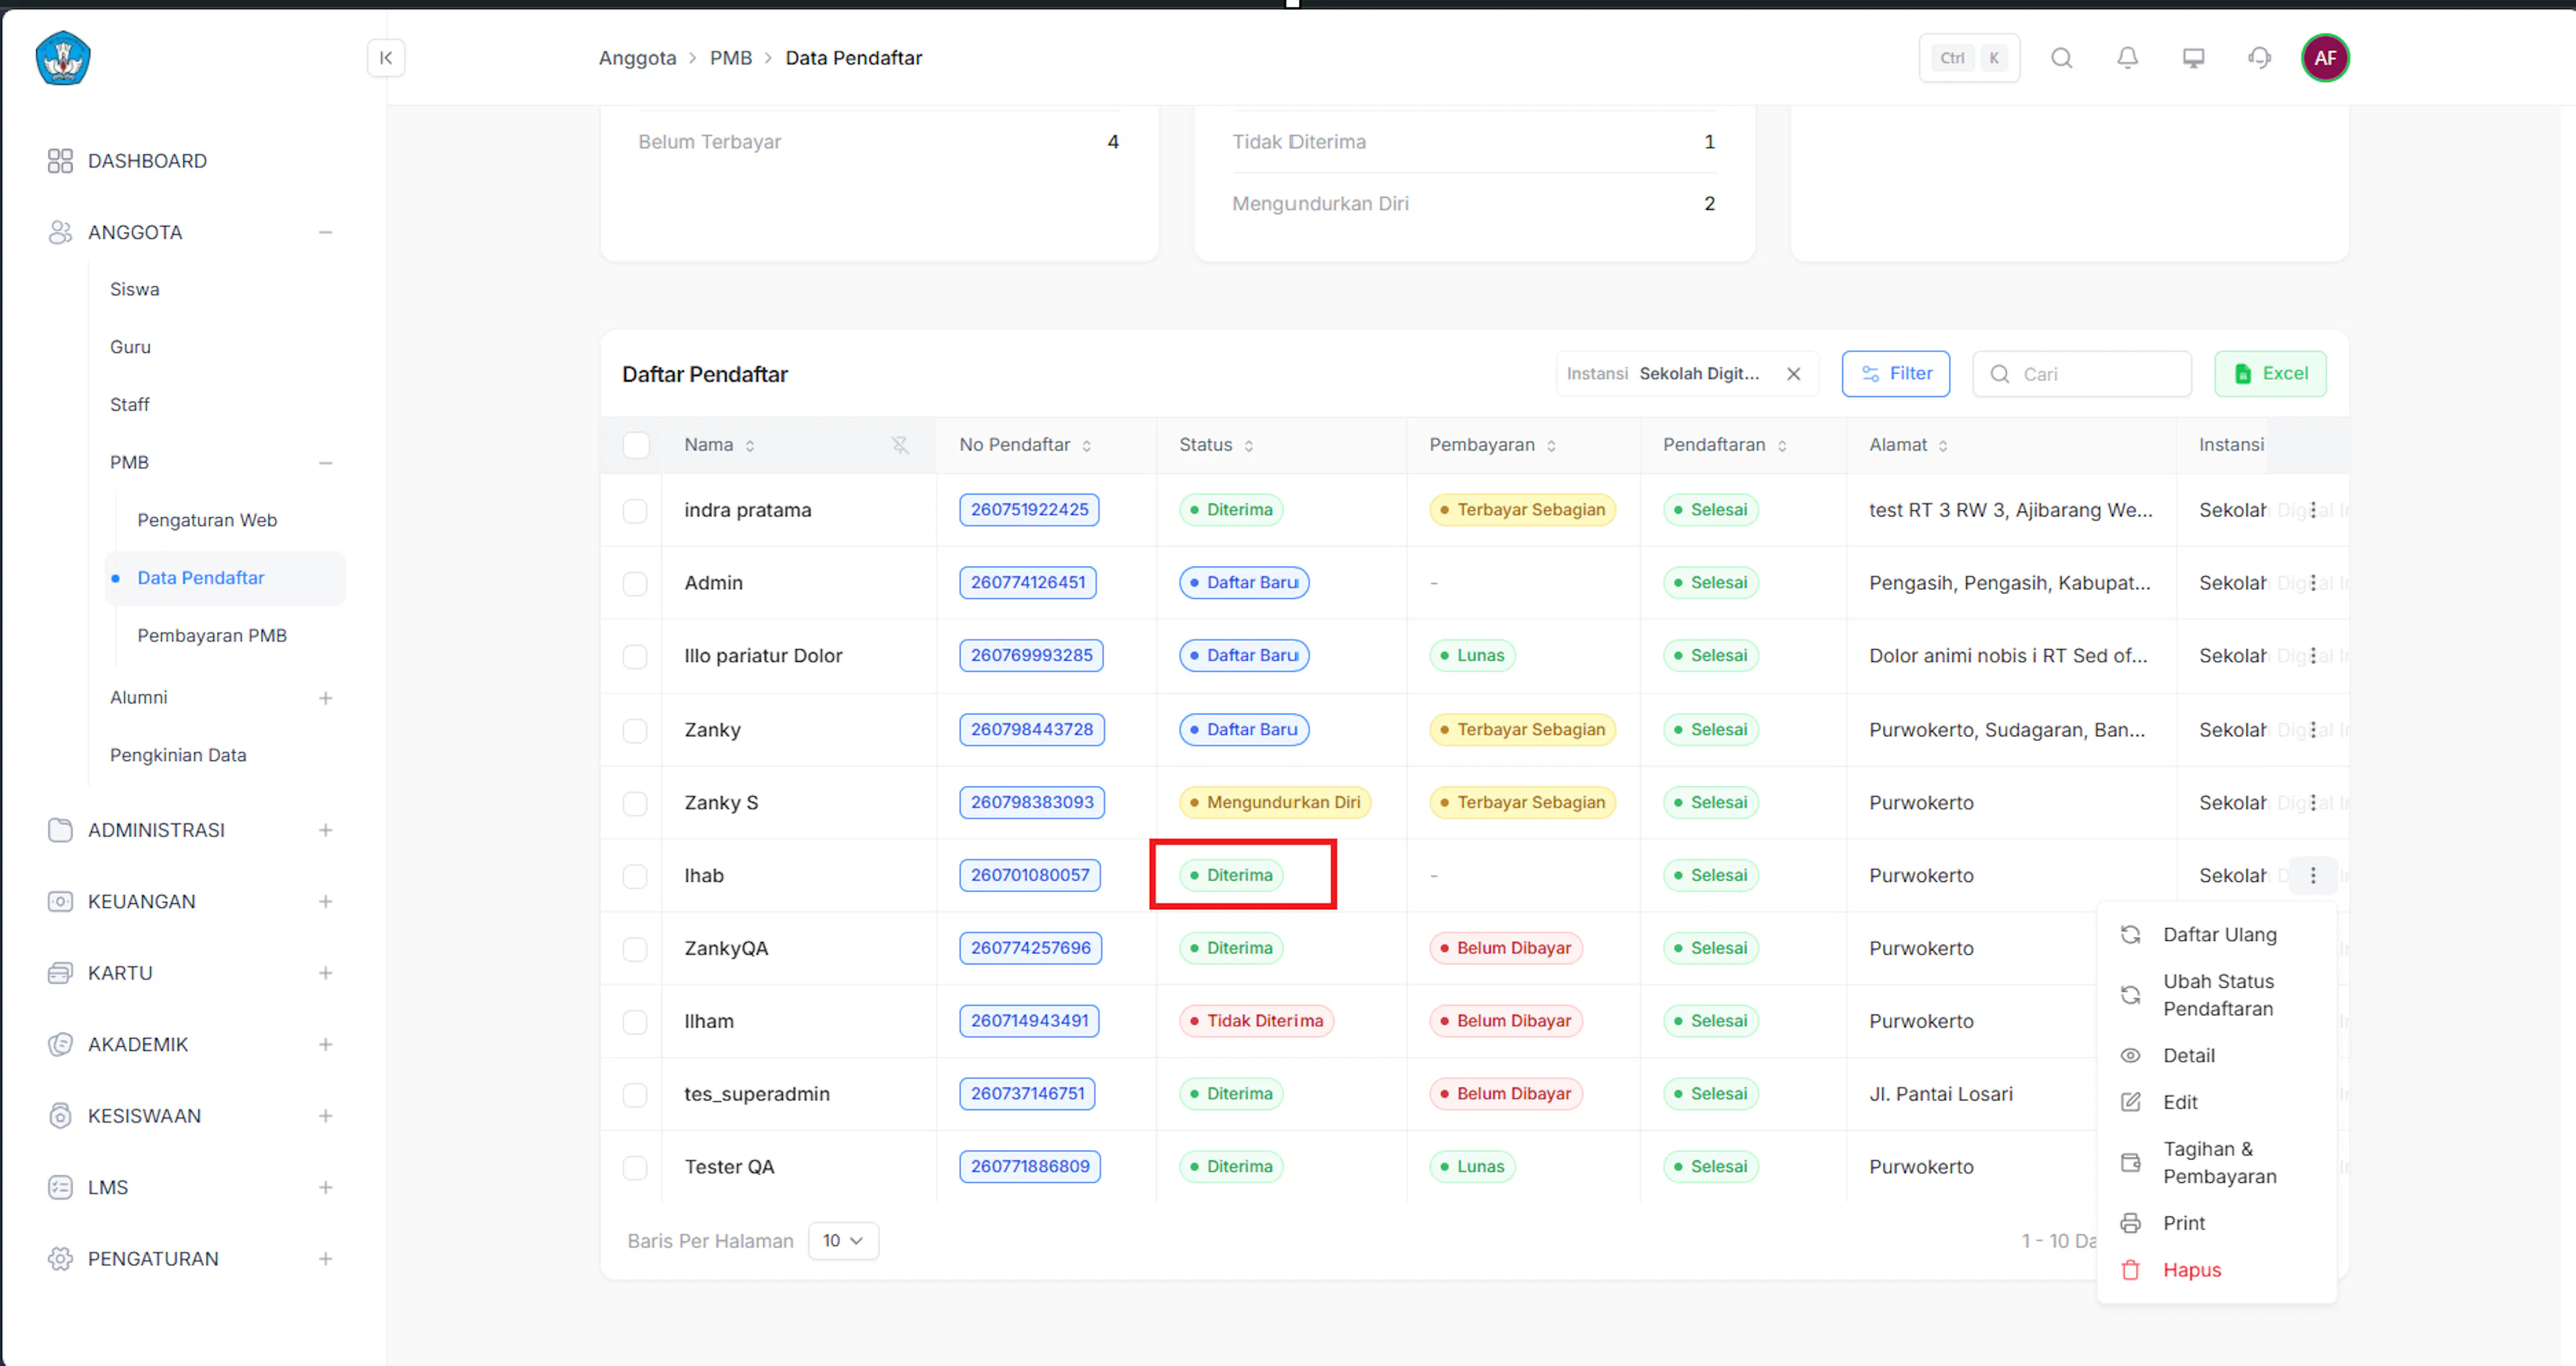The height and width of the screenshot is (1366, 2576).
Task: Collapse the PMB submenu
Action: [325, 463]
